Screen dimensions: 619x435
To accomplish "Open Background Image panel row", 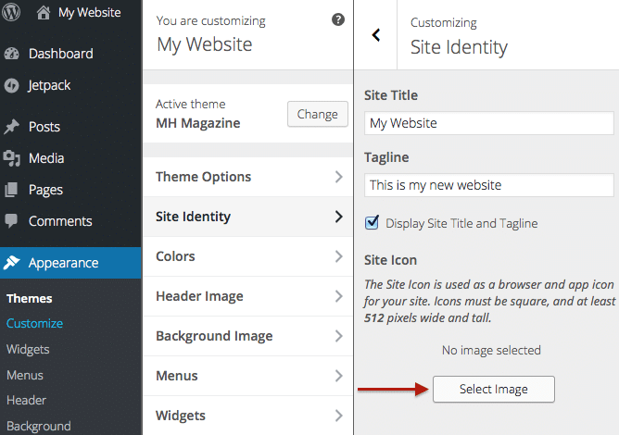I will [x=247, y=336].
